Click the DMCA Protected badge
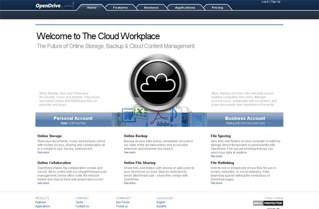 click(268, 203)
